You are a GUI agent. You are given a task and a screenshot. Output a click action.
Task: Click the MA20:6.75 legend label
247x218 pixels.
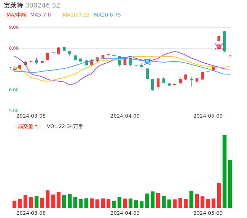pyautogui.click(x=107, y=15)
